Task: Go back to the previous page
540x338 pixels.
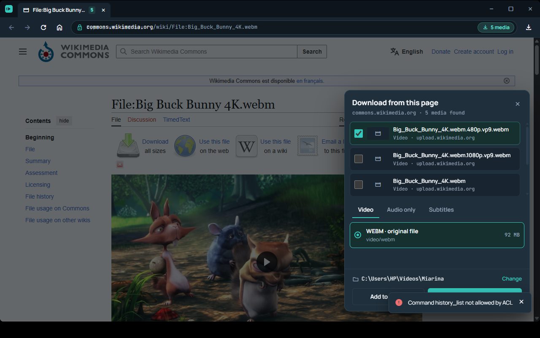Action: [11, 27]
